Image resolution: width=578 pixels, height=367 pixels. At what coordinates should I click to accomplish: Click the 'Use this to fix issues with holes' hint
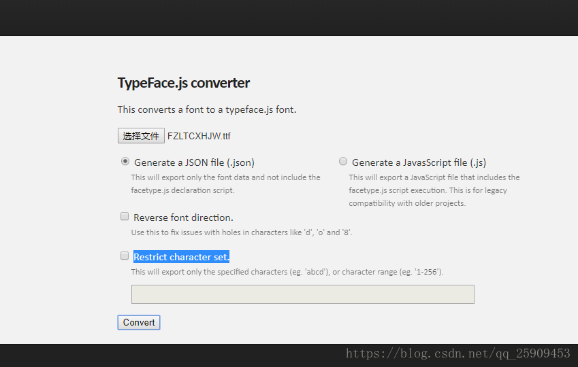(242, 232)
